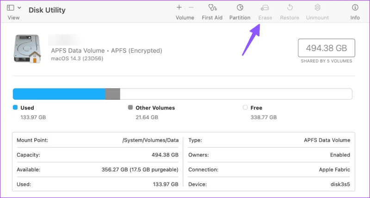
Task: Toggle the sidebar View icon
Action: 10,8
